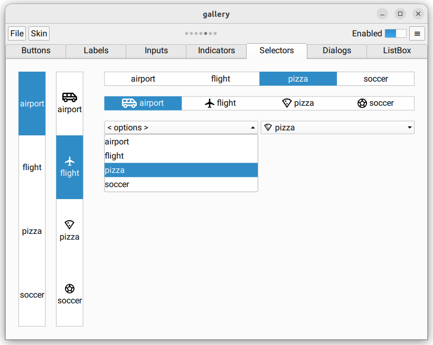Viewport: 433px width, 345px height.
Task: Click the soccer ball icon in vertical bar
Action: [x=70, y=289]
